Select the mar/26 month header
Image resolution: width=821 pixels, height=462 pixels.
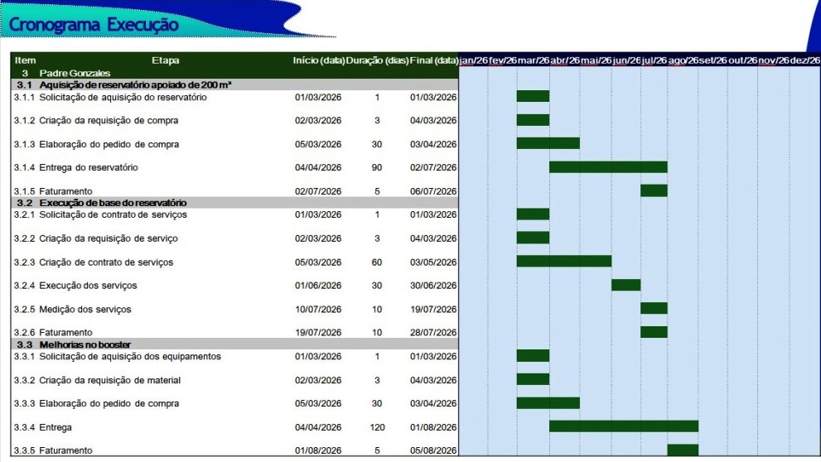click(533, 60)
